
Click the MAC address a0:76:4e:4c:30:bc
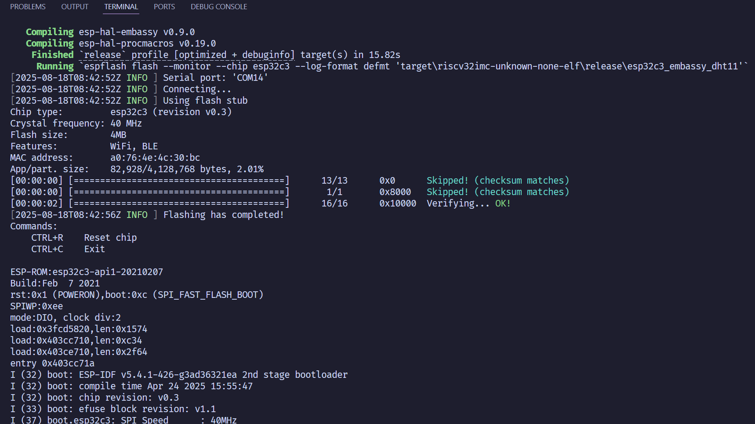[155, 158]
